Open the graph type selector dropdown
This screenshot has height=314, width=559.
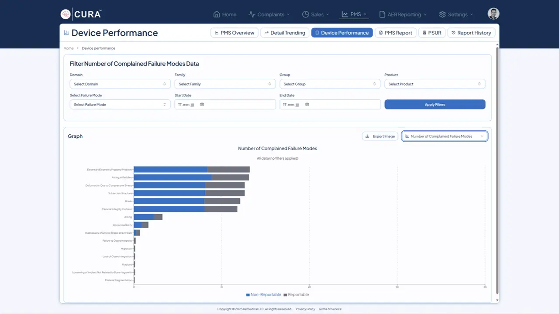tap(444, 137)
